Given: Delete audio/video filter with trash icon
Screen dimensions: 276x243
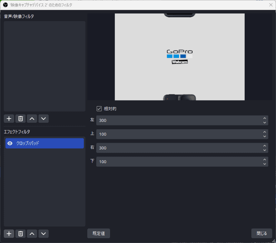Looking at the screenshot, I should tap(20, 119).
